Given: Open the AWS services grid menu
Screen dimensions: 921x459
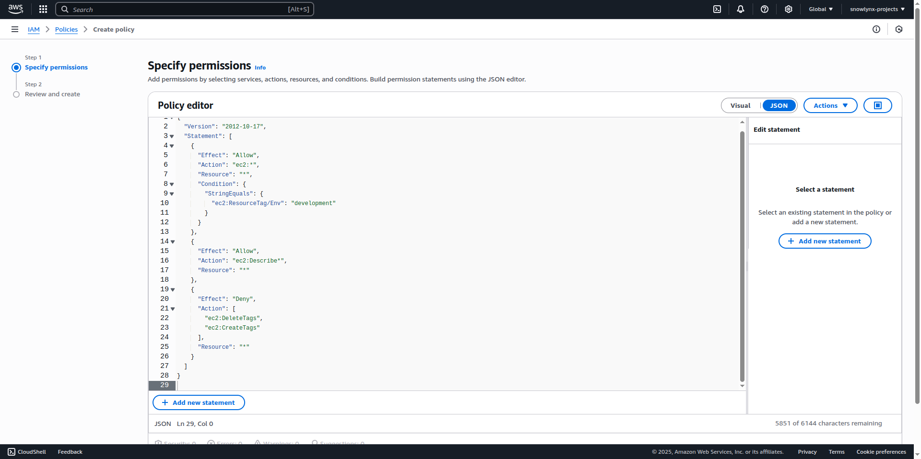Looking at the screenshot, I should 43,9.
